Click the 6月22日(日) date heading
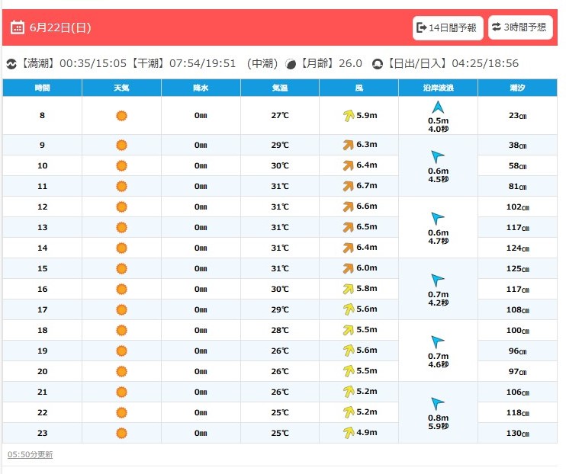566x474 pixels. point(60,27)
